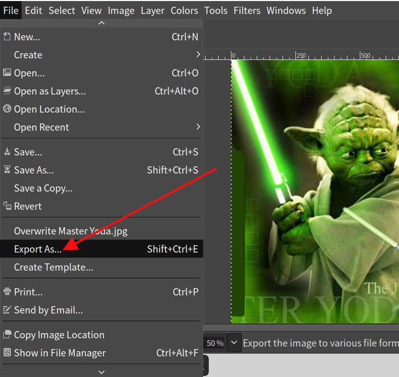This screenshot has height=377, width=399.
Task: Click the Revert icon
Action: coord(7,206)
